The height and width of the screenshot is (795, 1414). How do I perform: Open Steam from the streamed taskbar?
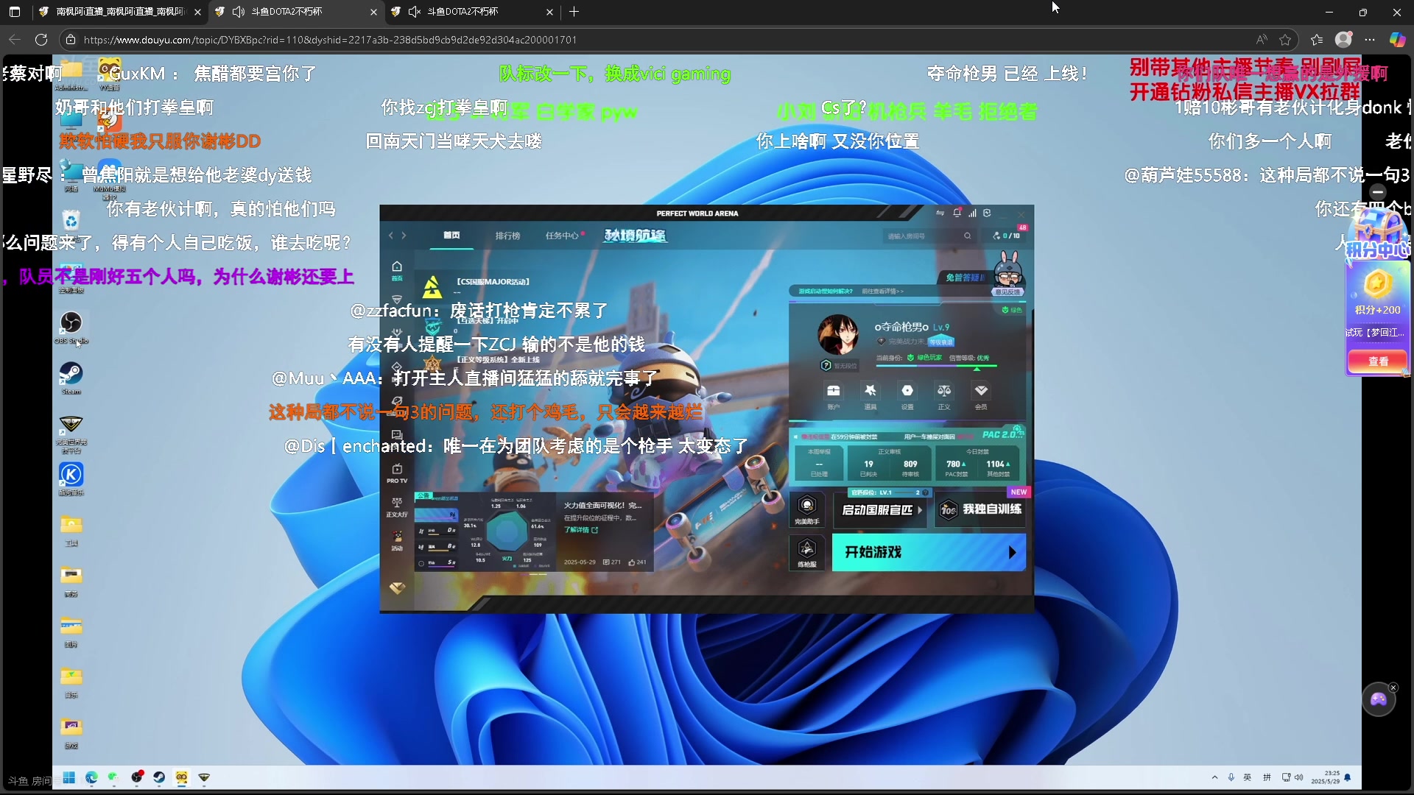pos(159,777)
